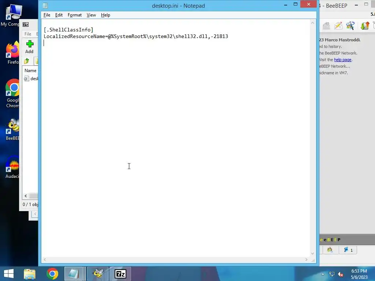Image resolution: width=375 pixels, height=281 pixels.
Task: Select the desktop.ini file icon in 7-Zip
Action: click(x=26, y=79)
